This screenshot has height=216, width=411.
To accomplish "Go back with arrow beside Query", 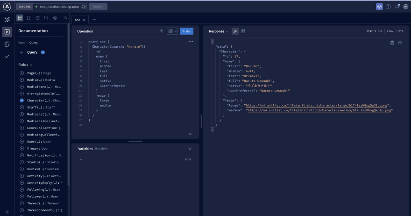I will (22, 52).
